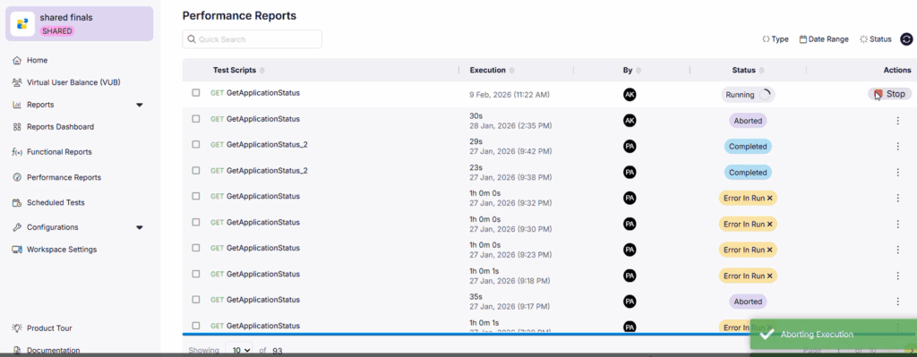Open Functional Reports from sidebar

(59, 152)
